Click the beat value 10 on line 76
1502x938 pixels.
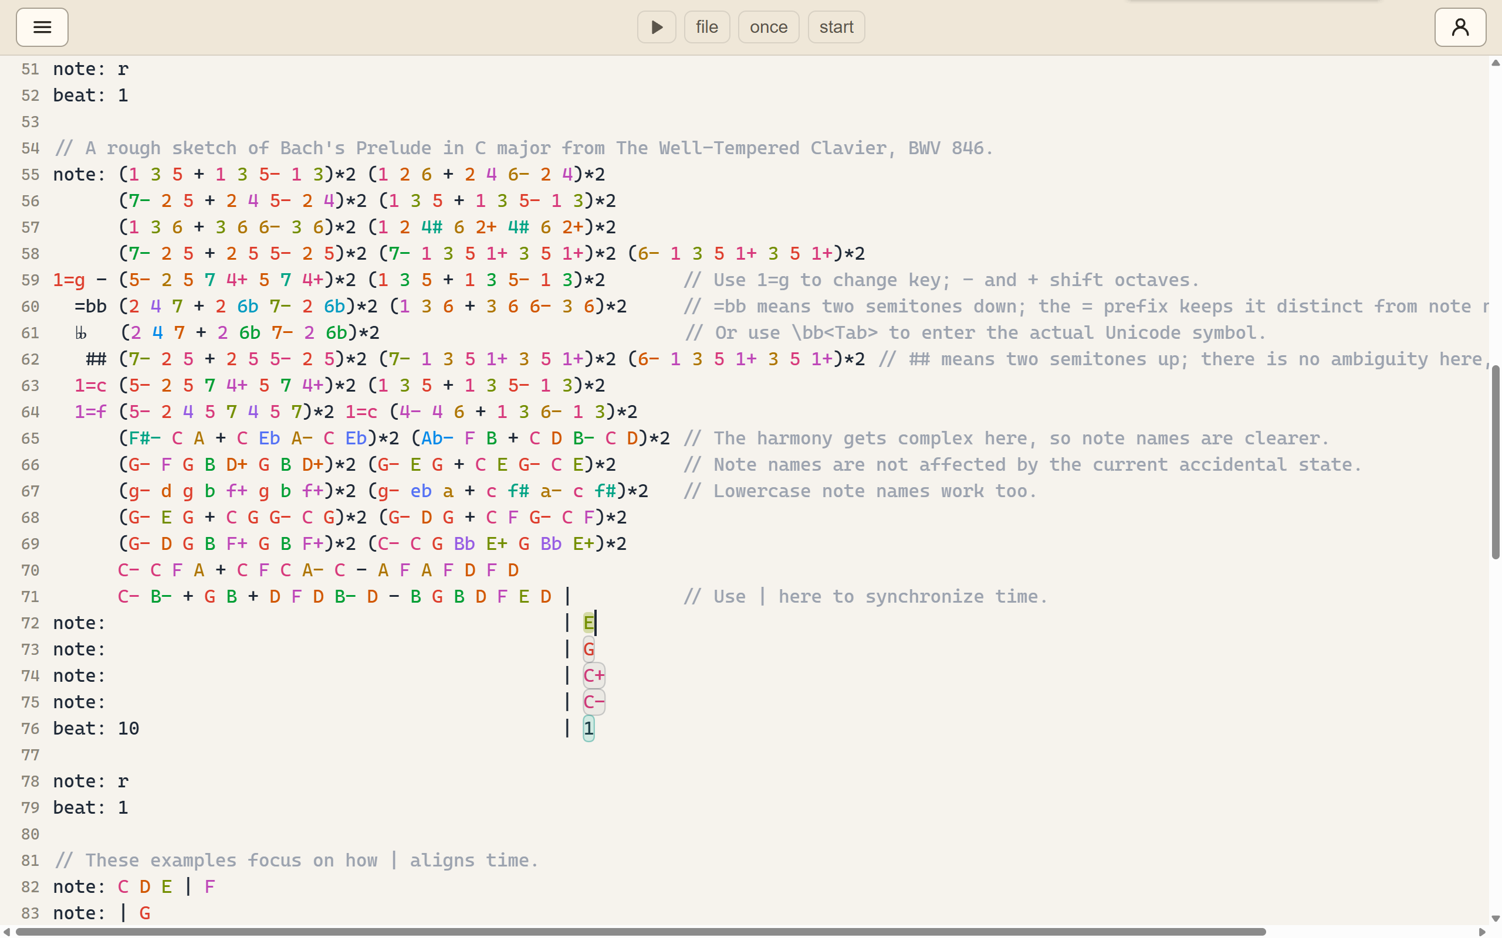tap(128, 728)
